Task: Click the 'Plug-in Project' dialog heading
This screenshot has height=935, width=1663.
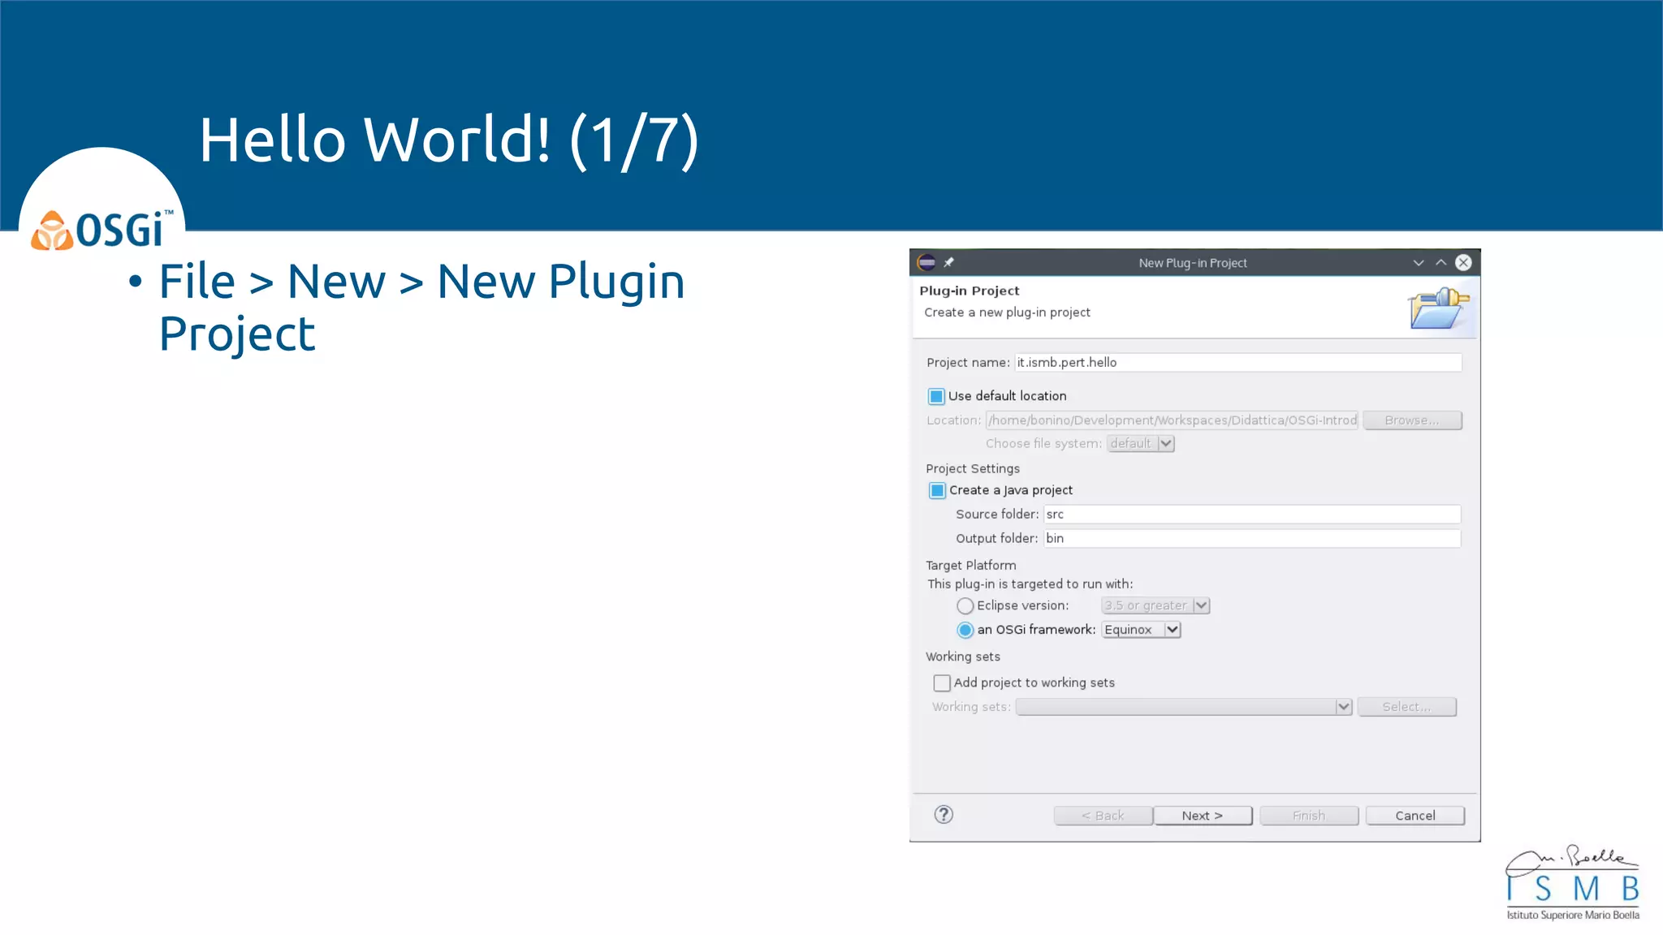Action: (970, 291)
